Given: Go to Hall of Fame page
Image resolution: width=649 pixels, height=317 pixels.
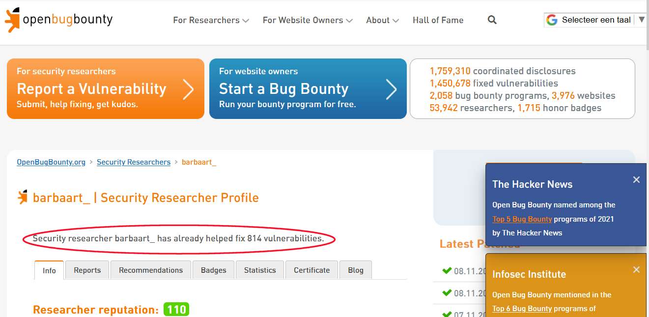Looking at the screenshot, I should coord(438,20).
